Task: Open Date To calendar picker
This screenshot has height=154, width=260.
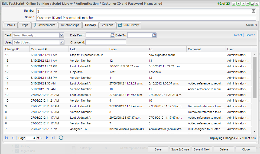Action: click(154, 35)
